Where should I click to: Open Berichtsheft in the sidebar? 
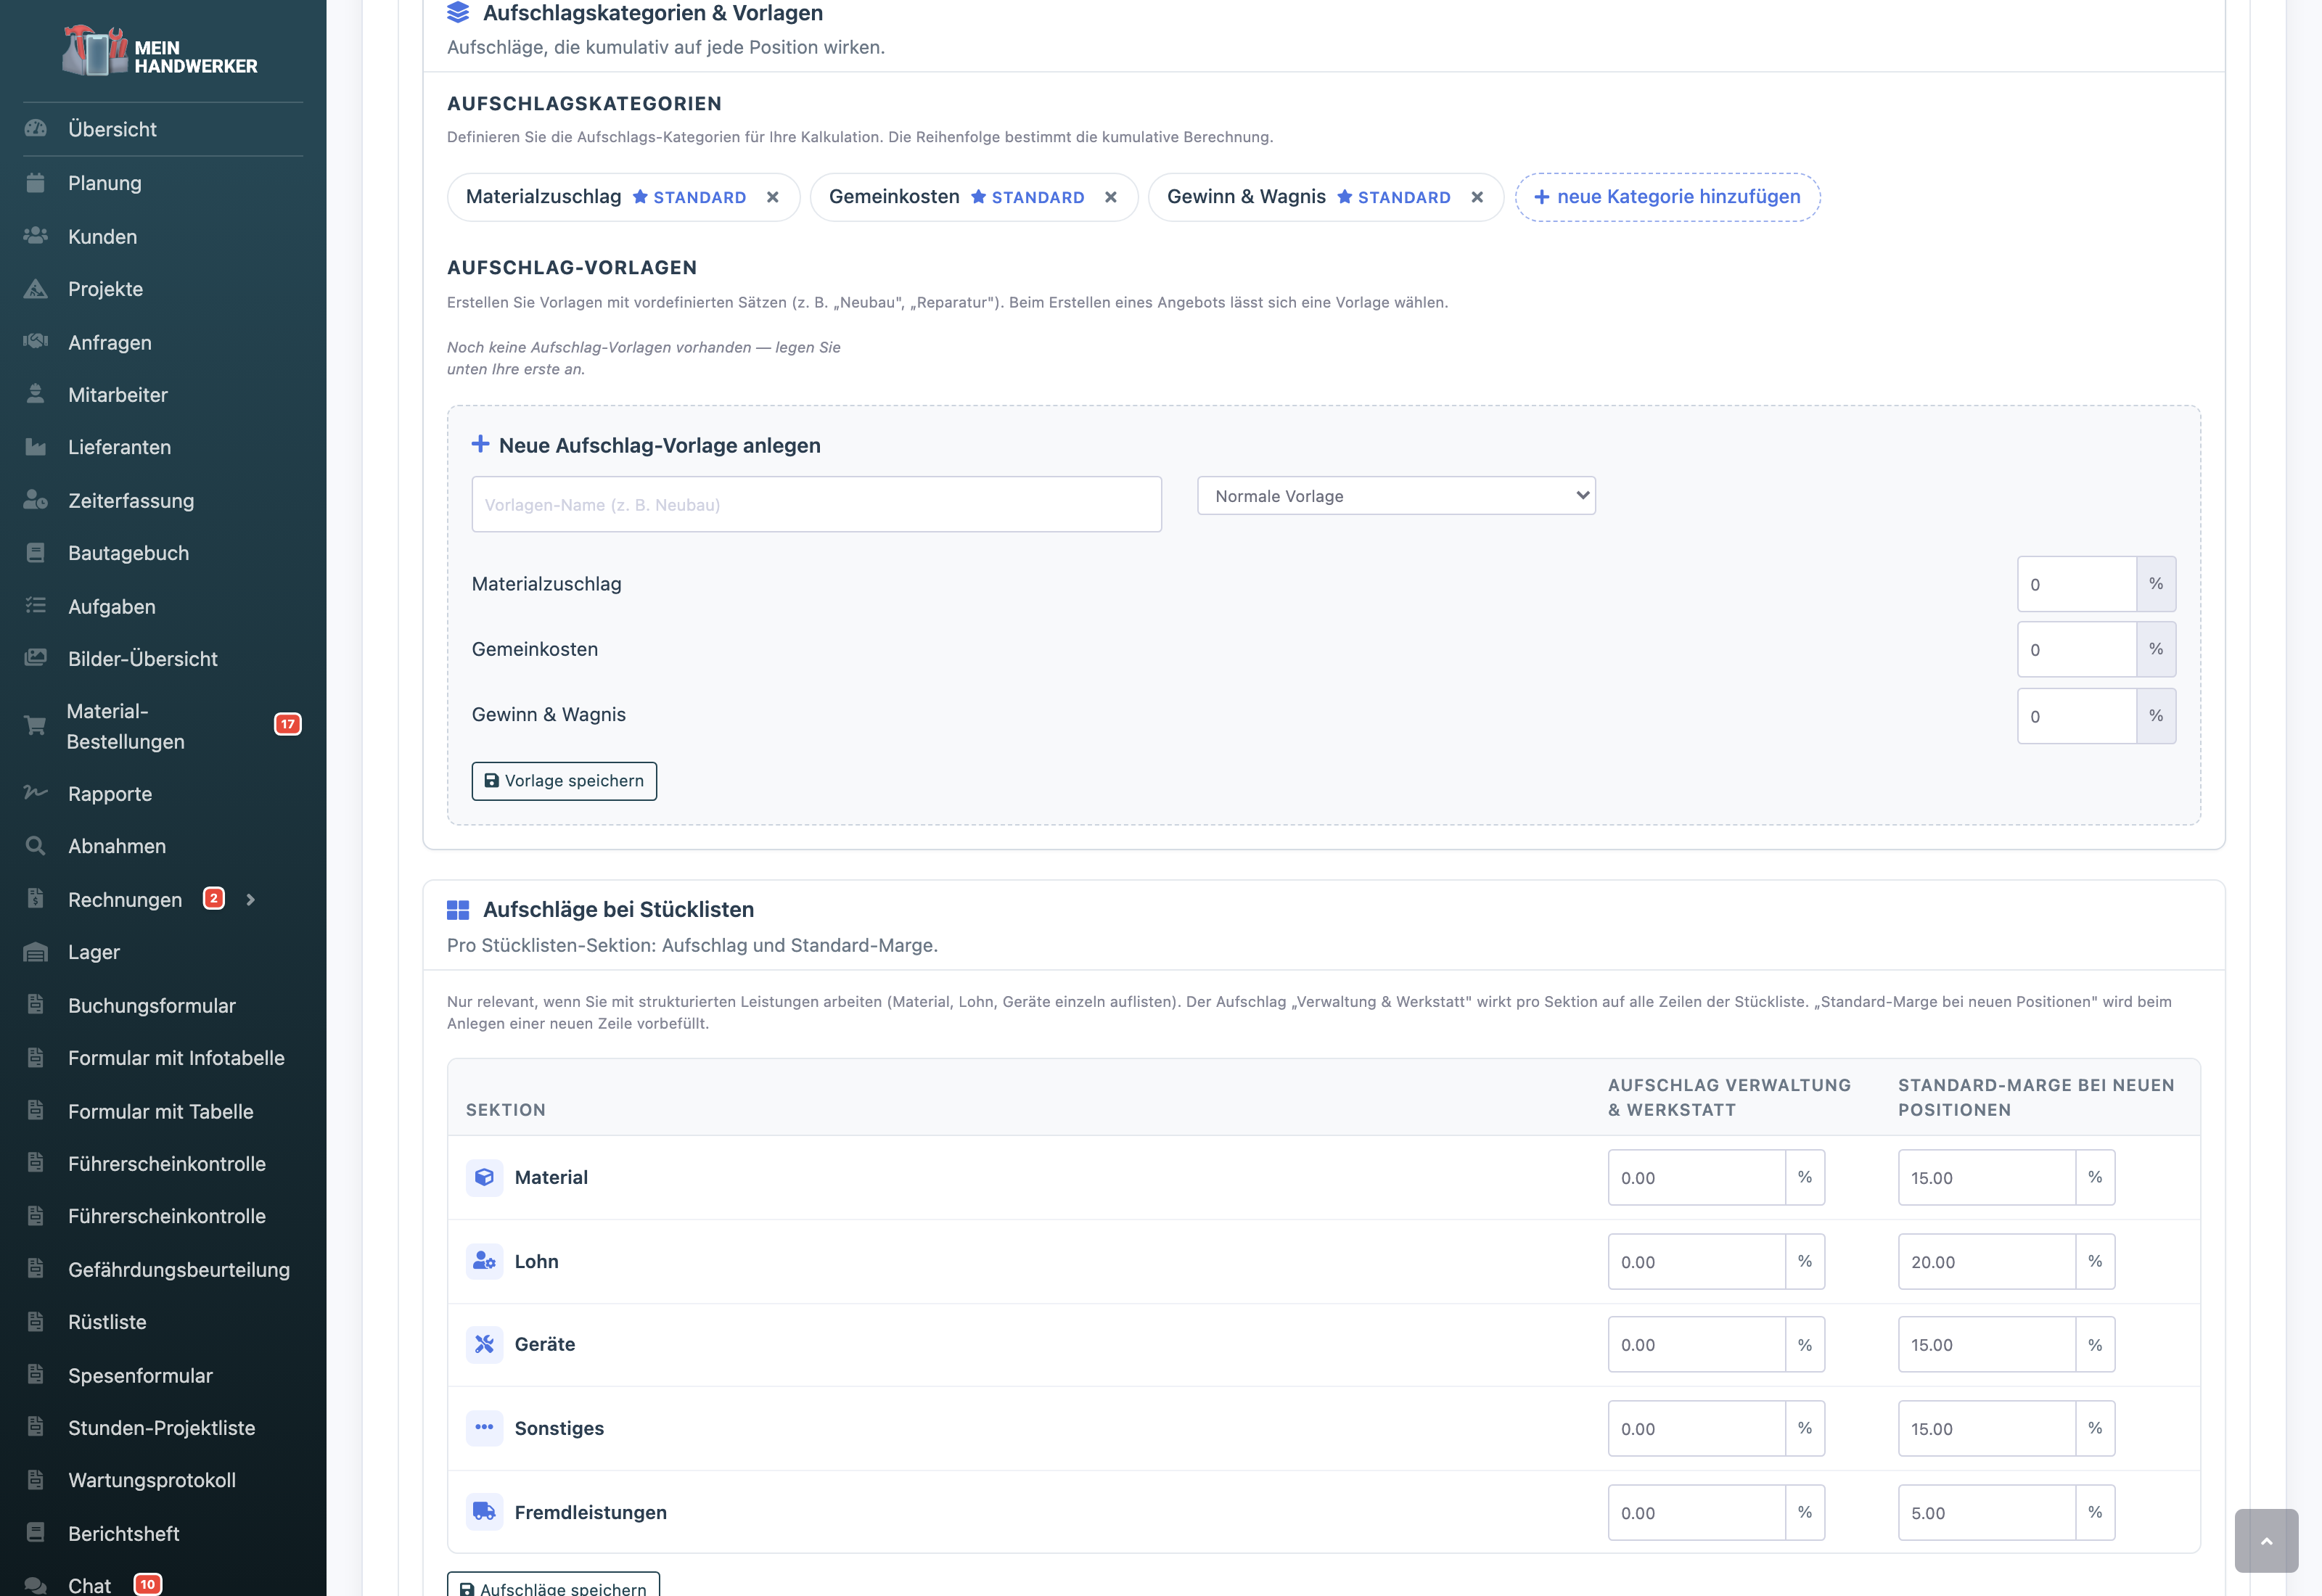[x=124, y=1534]
